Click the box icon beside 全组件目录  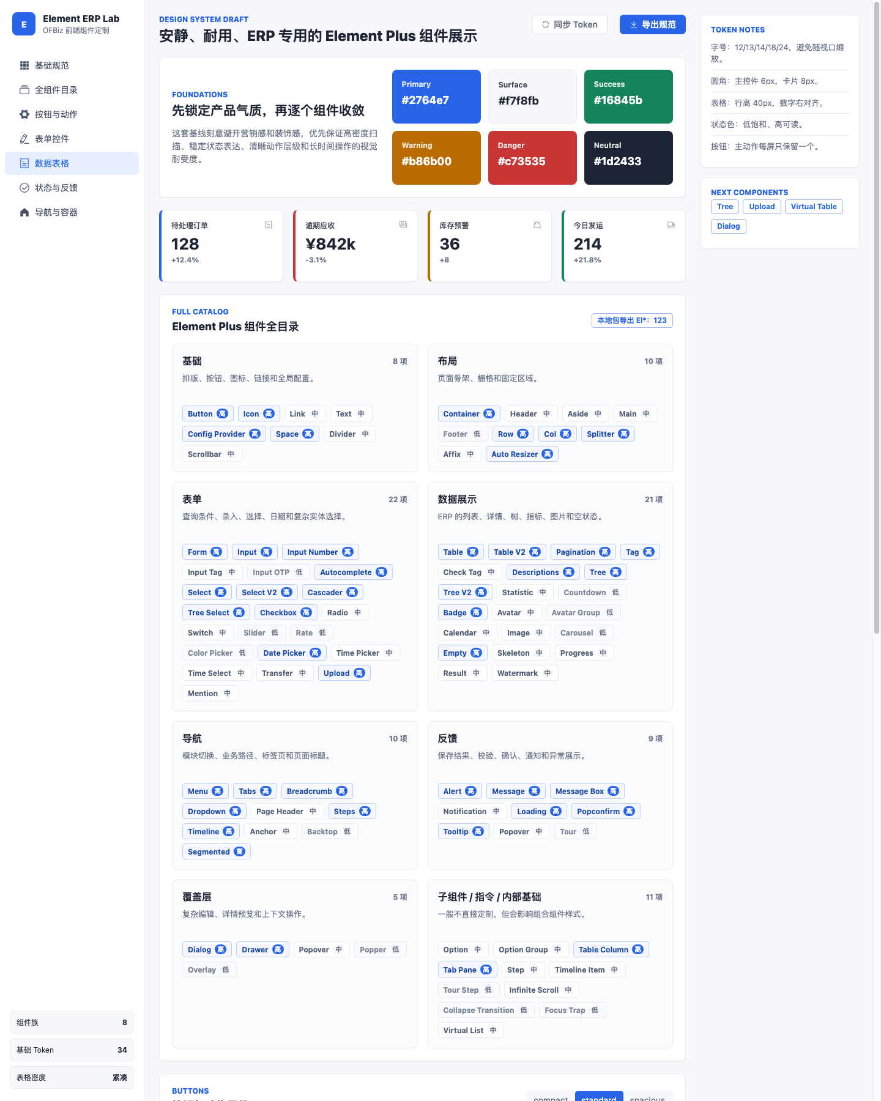click(24, 90)
